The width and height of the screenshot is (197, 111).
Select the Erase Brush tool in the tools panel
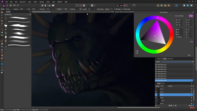coord(2,44)
